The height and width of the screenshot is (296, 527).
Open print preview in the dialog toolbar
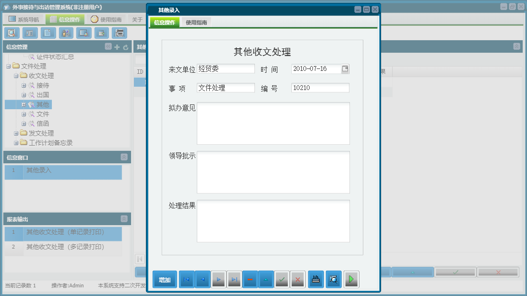(x=334, y=279)
